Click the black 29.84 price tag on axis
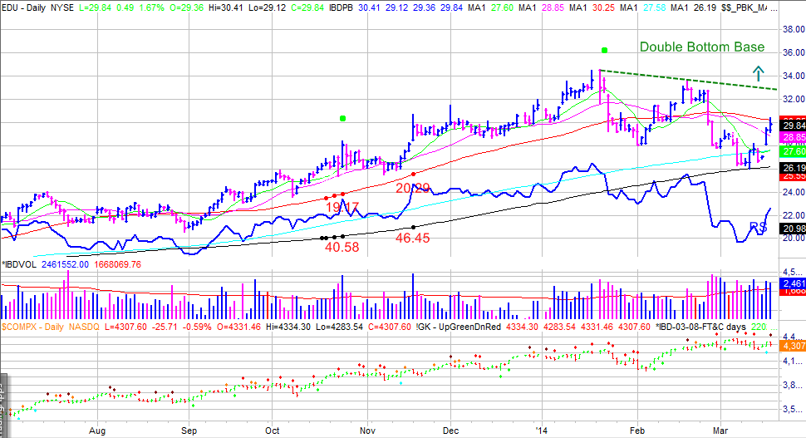 tap(794, 125)
